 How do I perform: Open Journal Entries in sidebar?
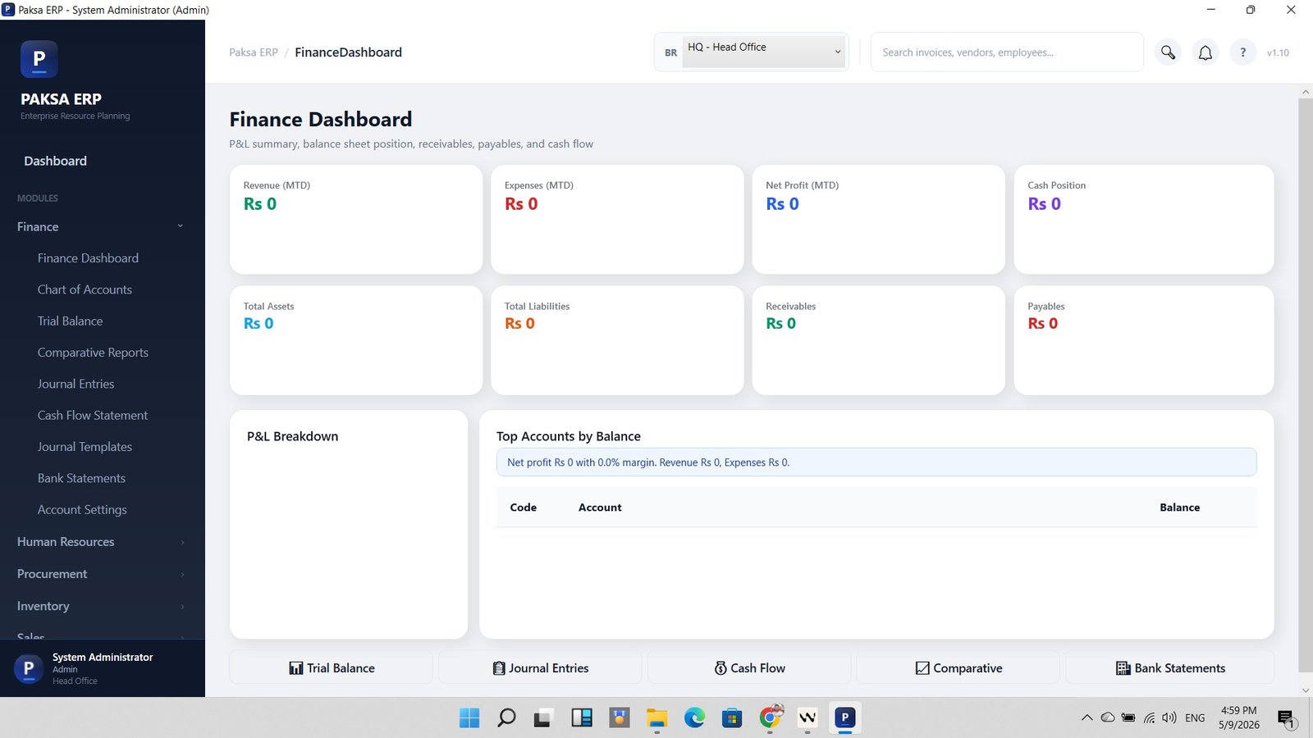pos(75,384)
